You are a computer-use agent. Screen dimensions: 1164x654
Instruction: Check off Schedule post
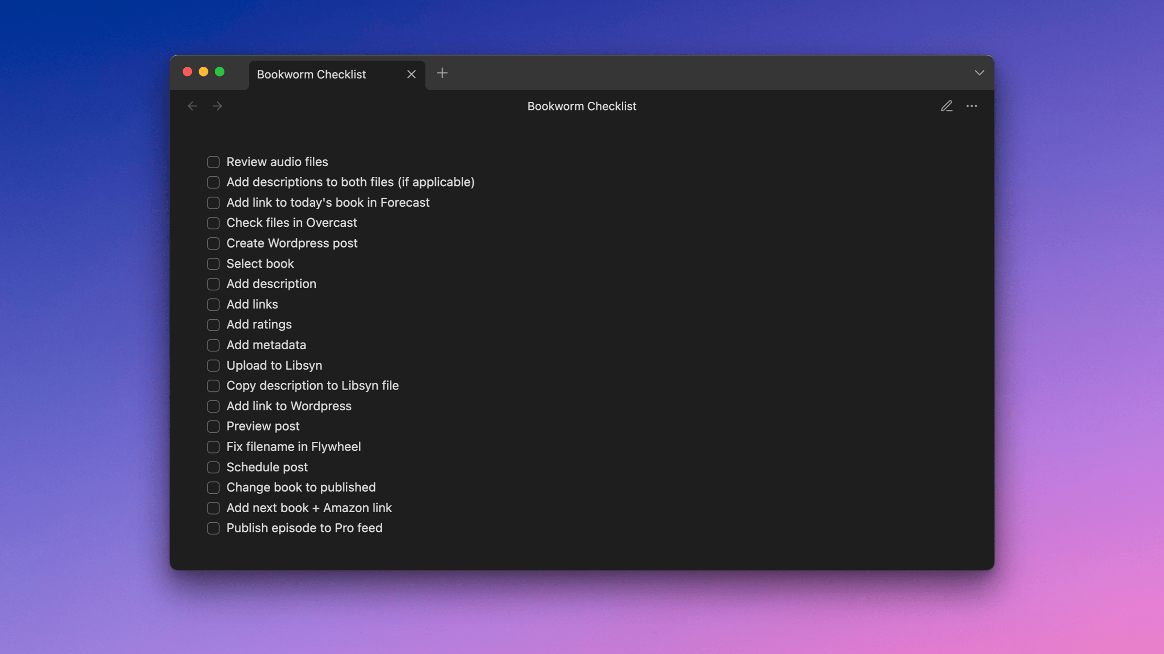coord(213,467)
